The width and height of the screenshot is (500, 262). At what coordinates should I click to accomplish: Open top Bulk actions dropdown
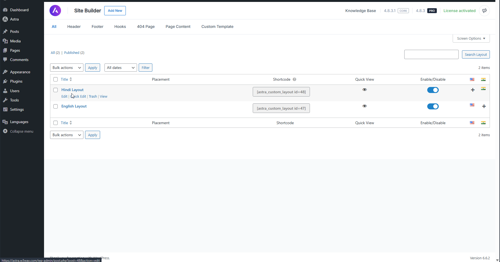[x=67, y=68]
